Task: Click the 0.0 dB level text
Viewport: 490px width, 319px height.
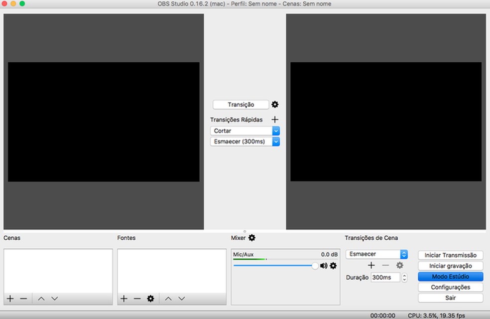Action: point(329,254)
